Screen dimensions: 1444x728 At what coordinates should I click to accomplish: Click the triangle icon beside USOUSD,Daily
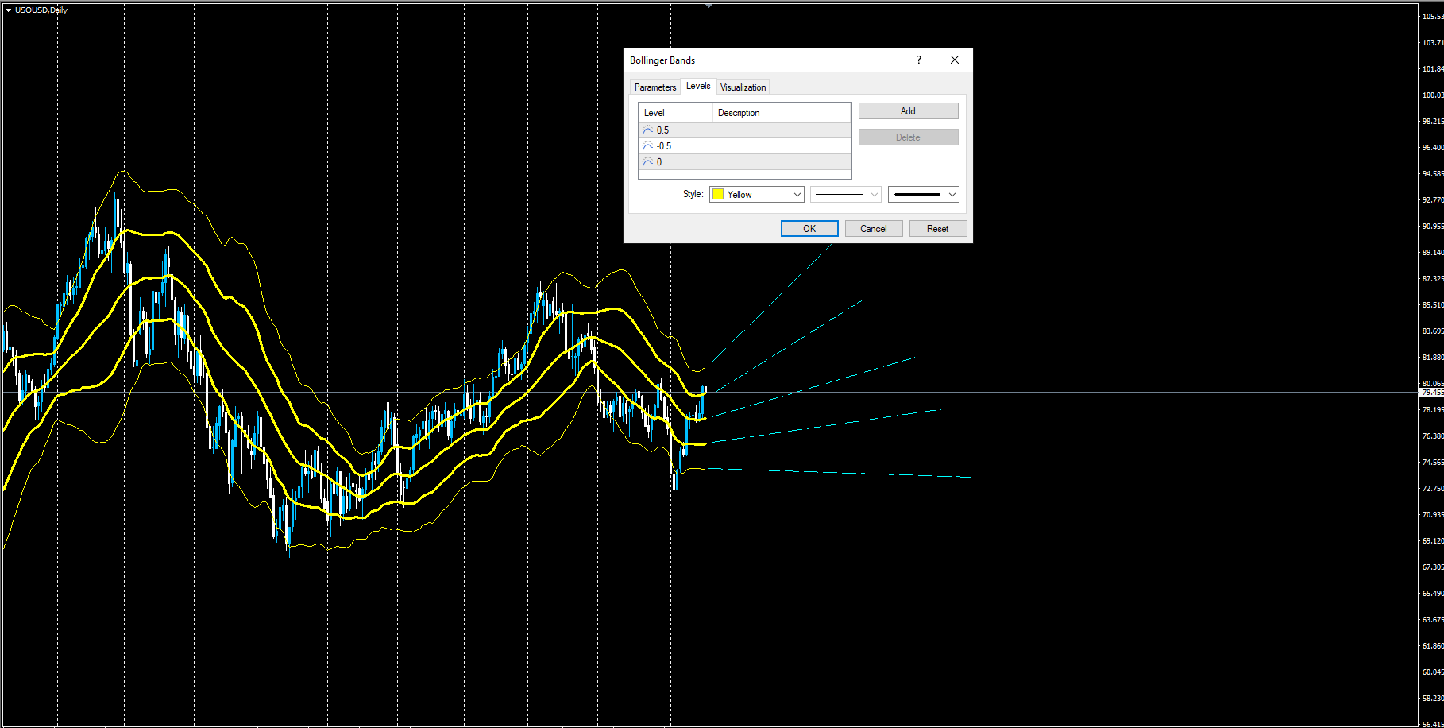tap(8, 10)
